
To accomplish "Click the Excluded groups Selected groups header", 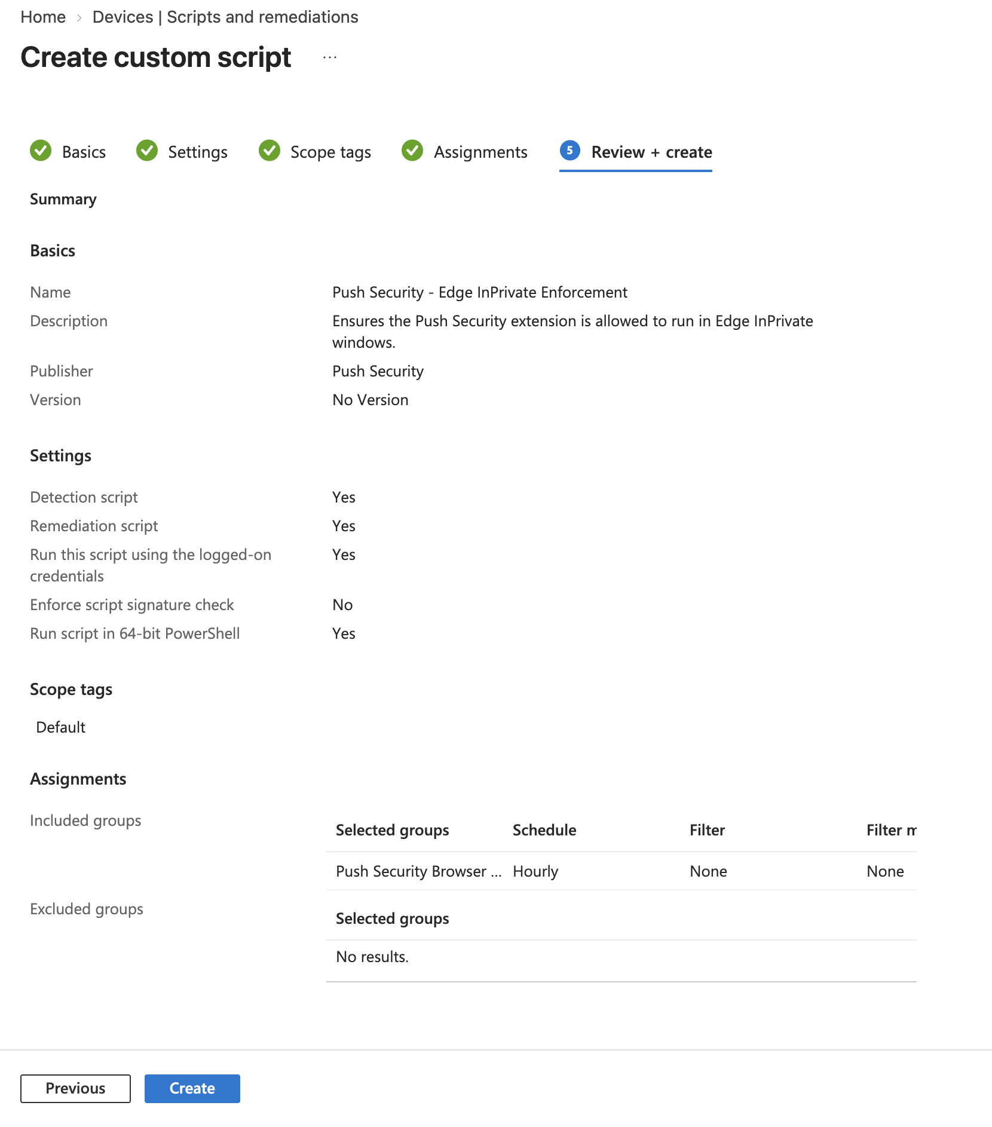I will [x=392, y=918].
